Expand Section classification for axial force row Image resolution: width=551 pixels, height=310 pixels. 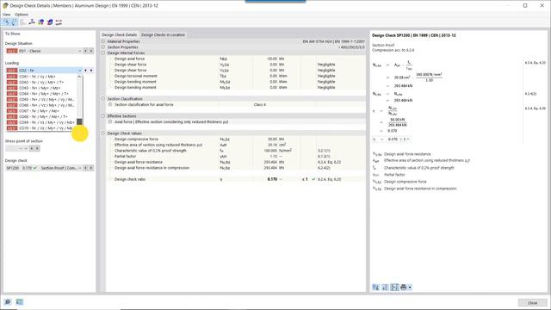(110, 104)
